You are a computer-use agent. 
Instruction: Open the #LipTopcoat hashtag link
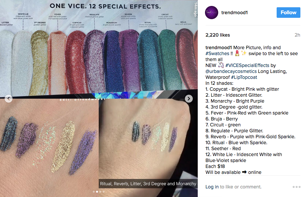[x=244, y=77]
